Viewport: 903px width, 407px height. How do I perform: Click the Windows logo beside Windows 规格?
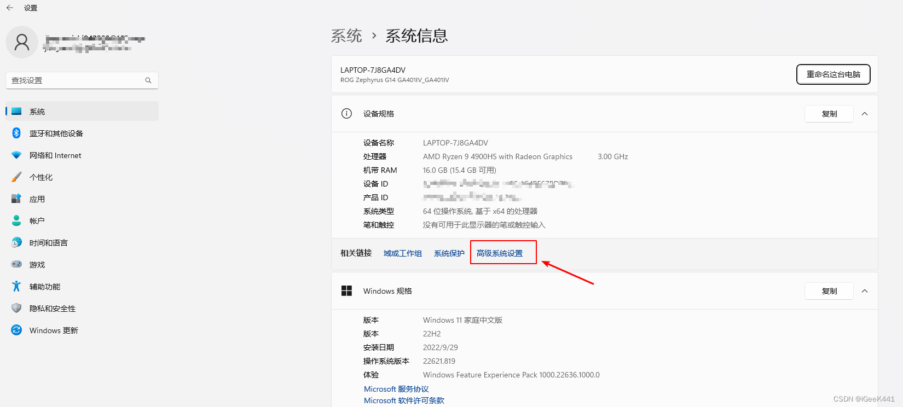click(346, 290)
